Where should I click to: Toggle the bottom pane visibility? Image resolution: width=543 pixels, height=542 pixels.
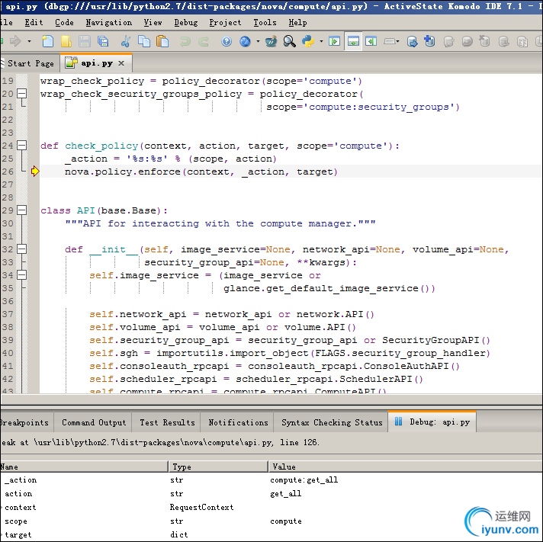[353, 41]
